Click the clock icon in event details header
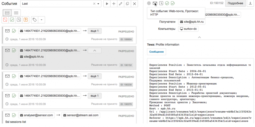255x127 pixels. (x=161, y=3)
